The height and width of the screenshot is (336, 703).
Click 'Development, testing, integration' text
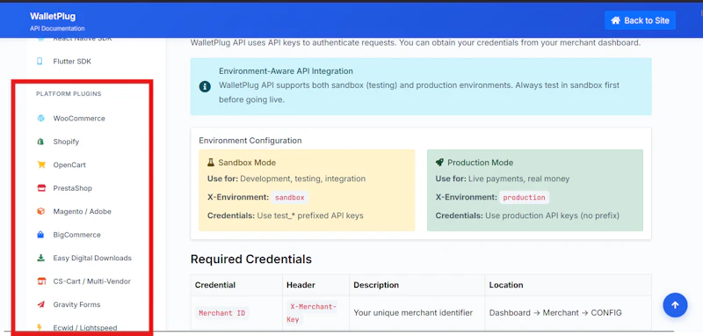[303, 179]
